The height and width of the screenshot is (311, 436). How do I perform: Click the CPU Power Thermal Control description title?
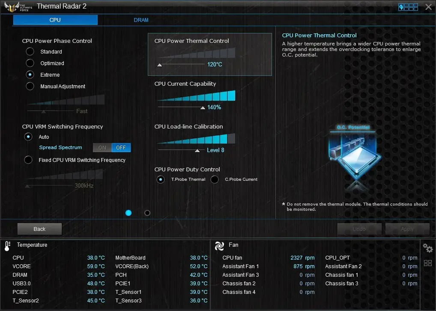(319, 35)
